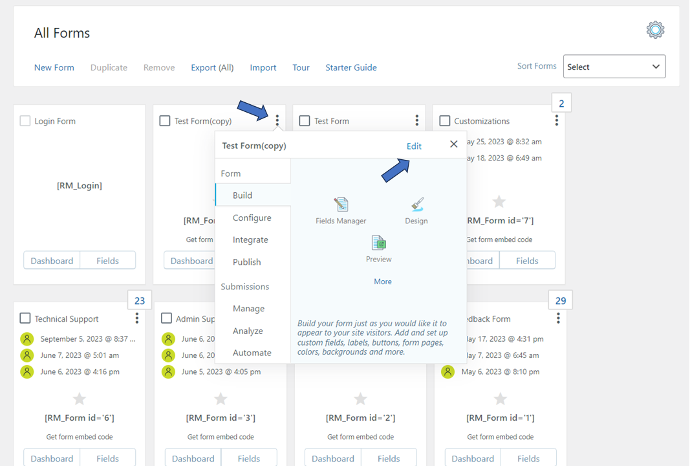Image resolution: width=690 pixels, height=466 pixels.
Task: Select Configure in the popup menu
Action: 252,218
